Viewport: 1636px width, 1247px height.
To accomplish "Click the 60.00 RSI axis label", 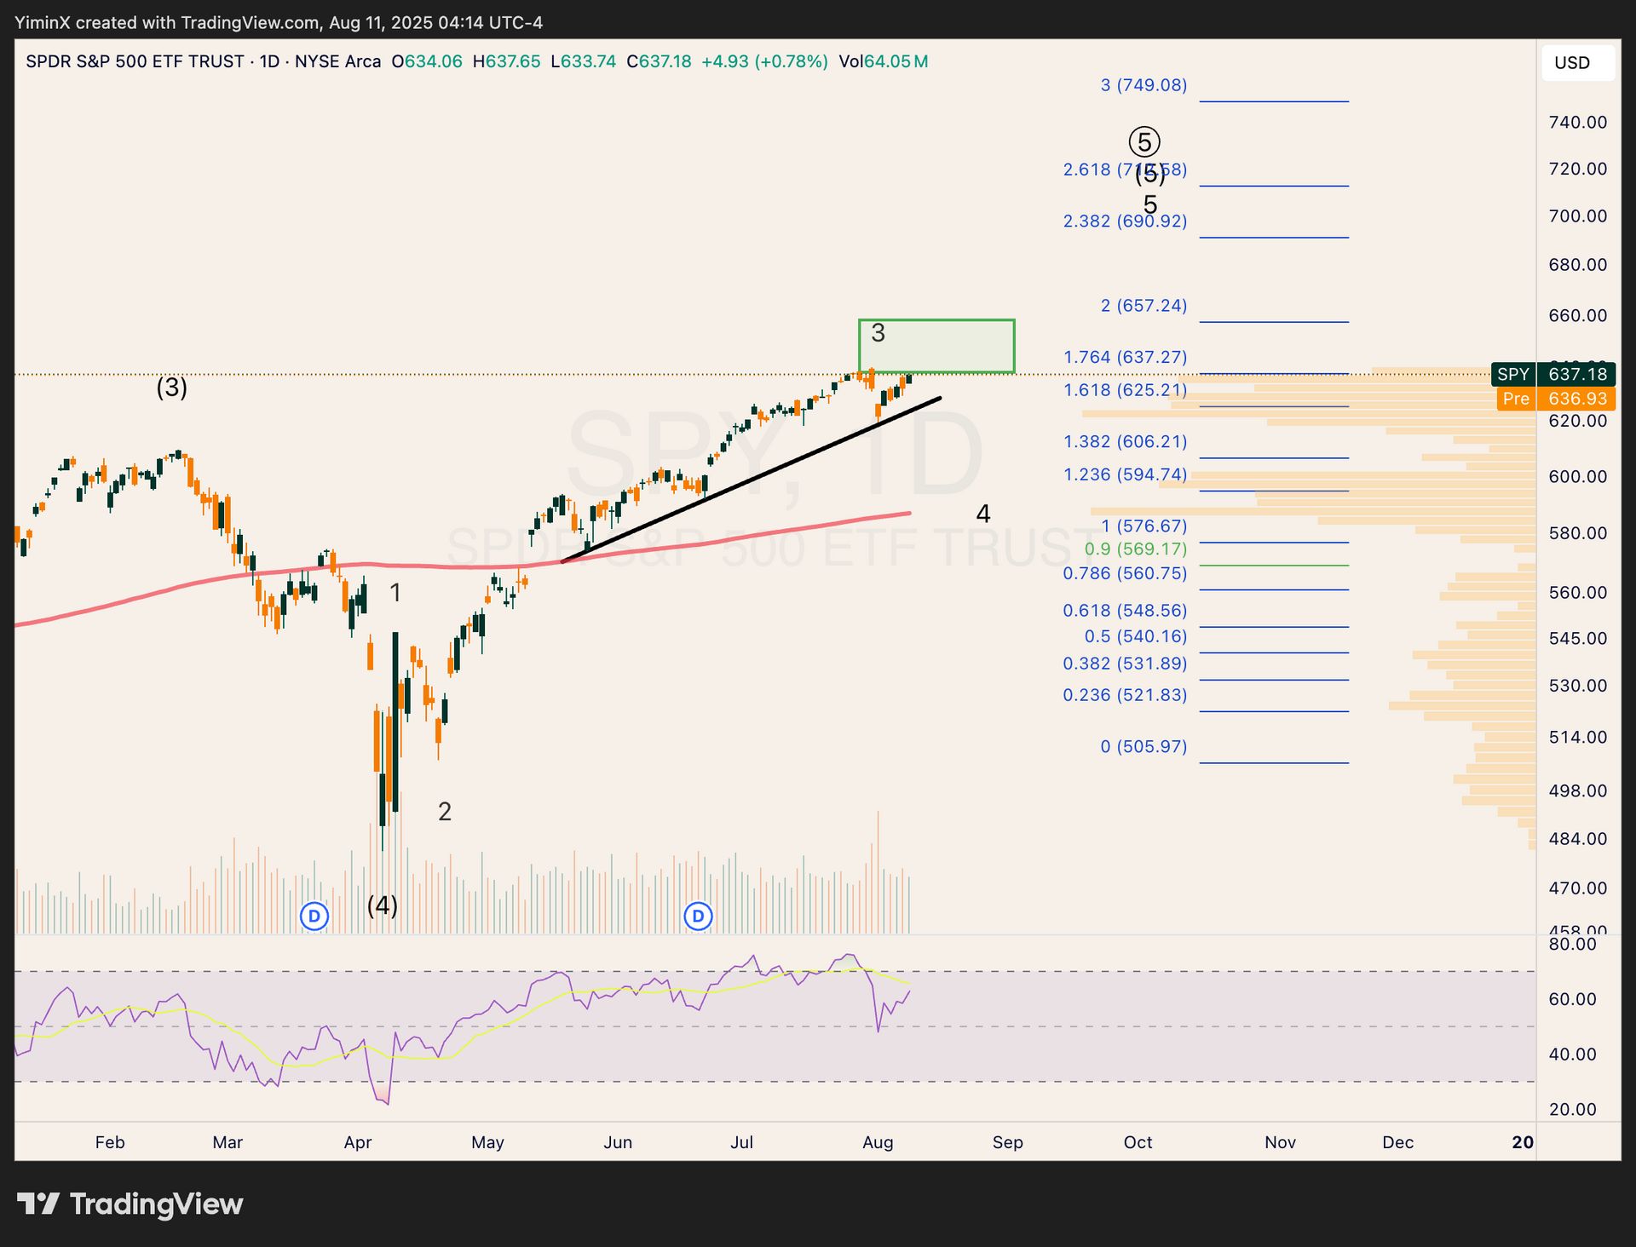I will 1573,999.
